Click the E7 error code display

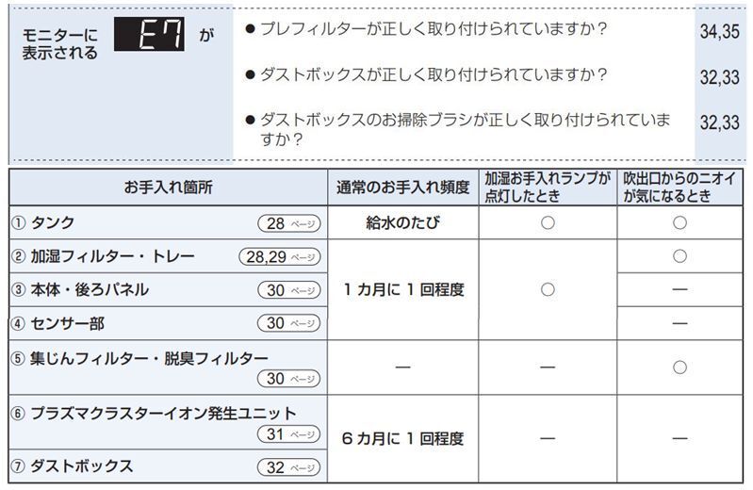pyautogui.click(x=149, y=34)
